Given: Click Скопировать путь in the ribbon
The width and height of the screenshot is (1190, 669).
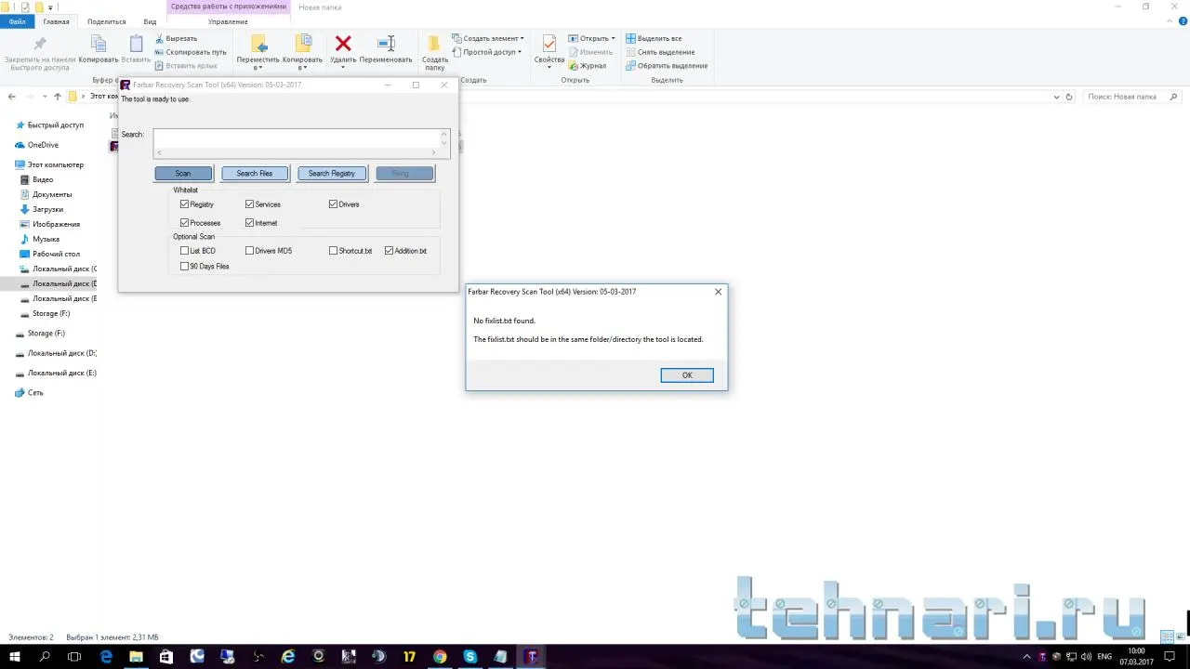Looking at the screenshot, I should [x=191, y=52].
